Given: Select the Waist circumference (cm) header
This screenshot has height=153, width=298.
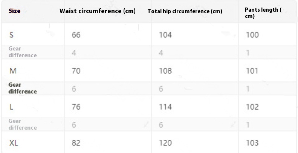Looking at the screenshot, I should coord(98,11).
